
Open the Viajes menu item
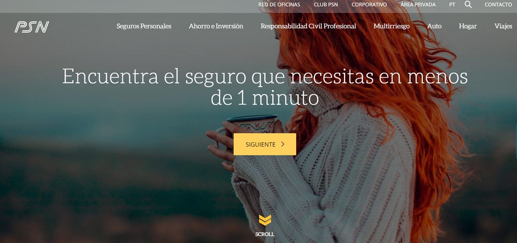pyautogui.click(x=503, y=26)
